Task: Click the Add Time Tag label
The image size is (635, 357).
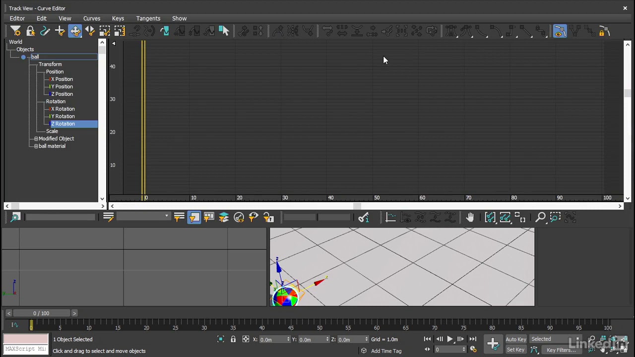Action: 386,351
